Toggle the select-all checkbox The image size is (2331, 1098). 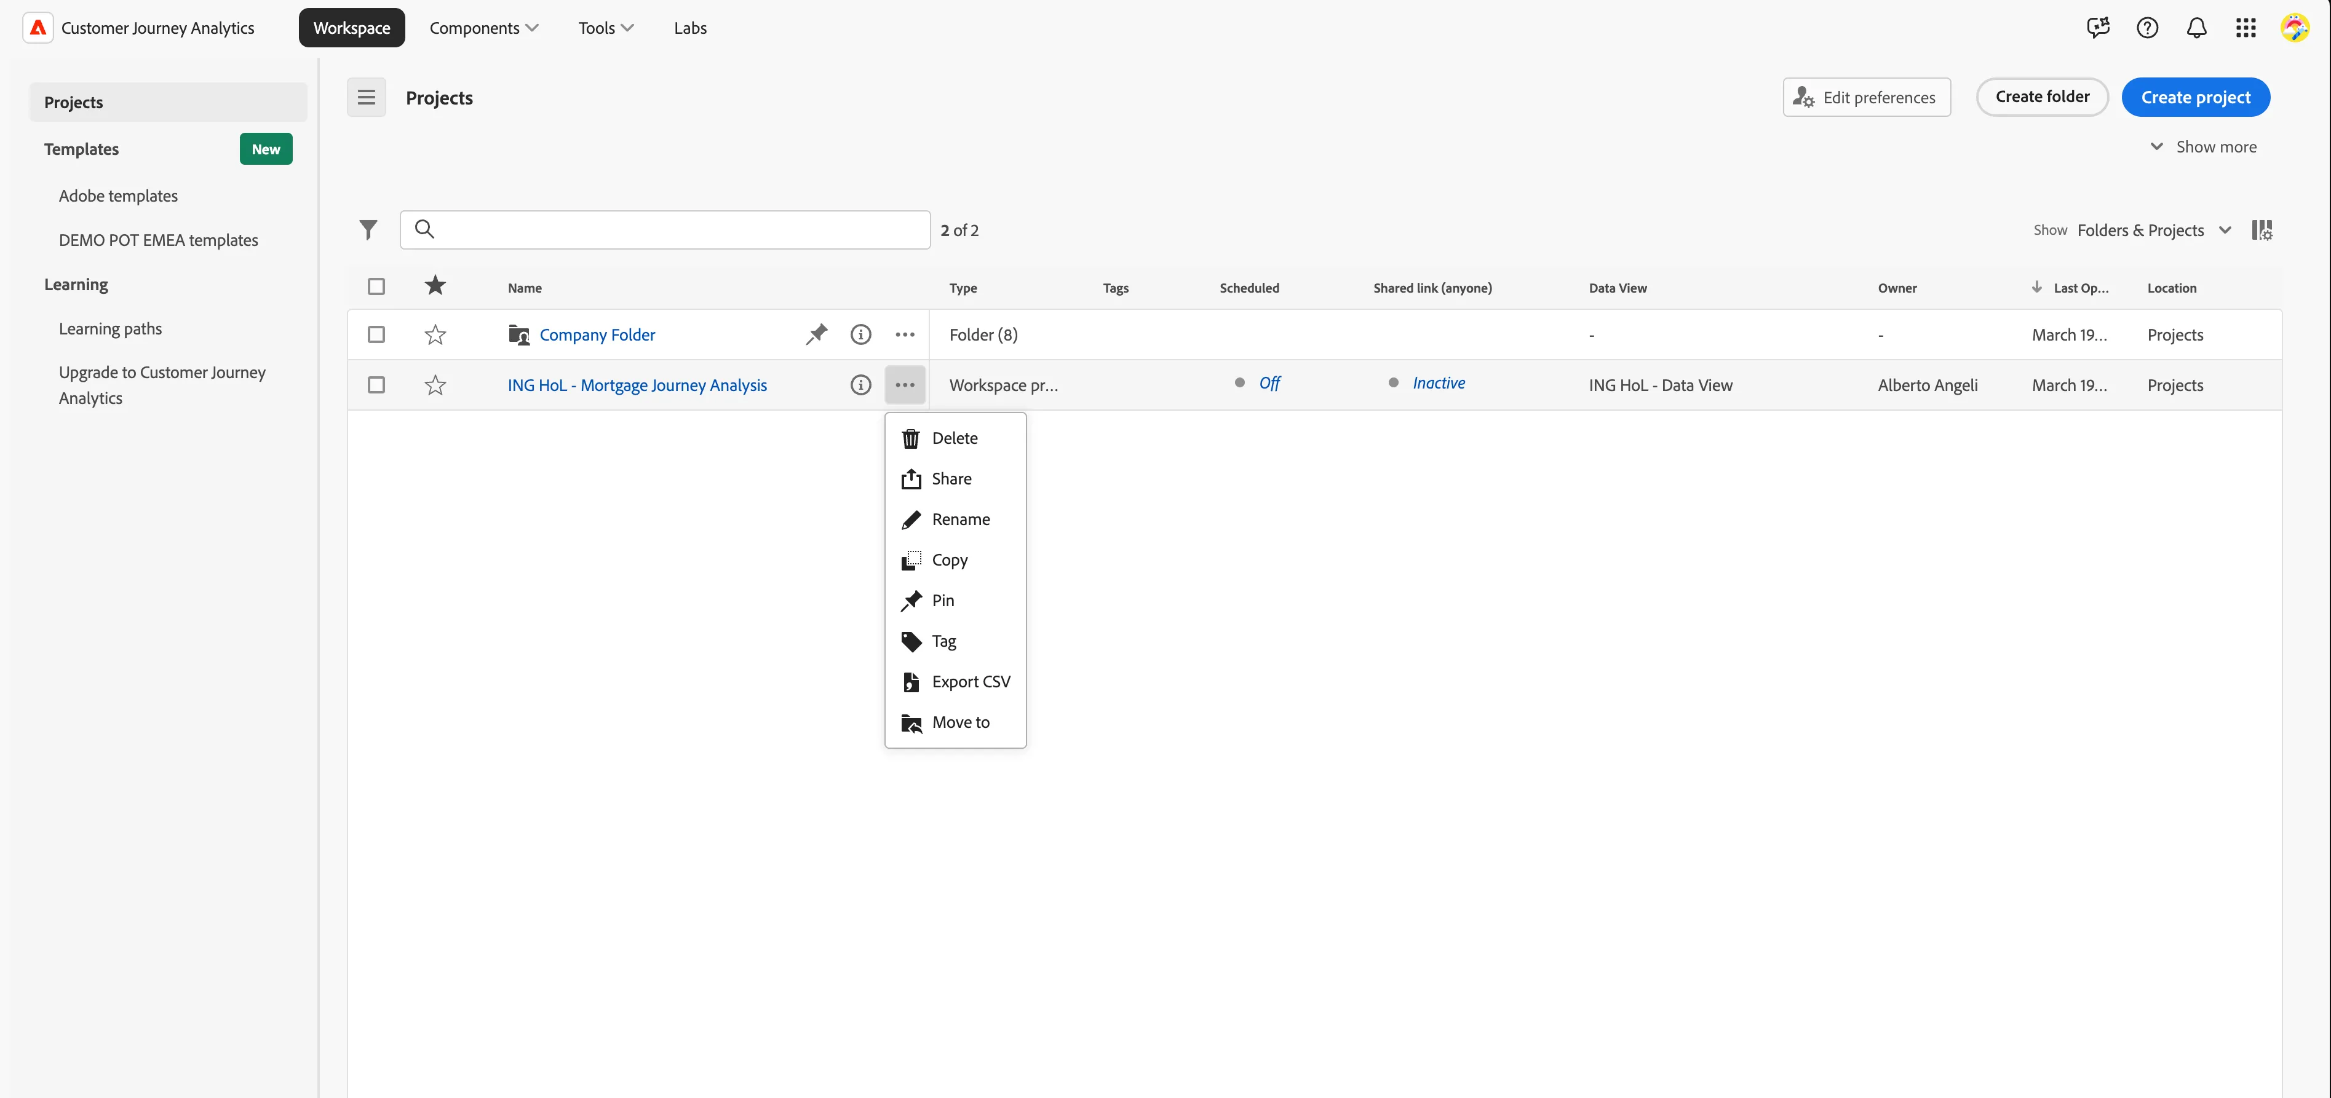[376, 286]
